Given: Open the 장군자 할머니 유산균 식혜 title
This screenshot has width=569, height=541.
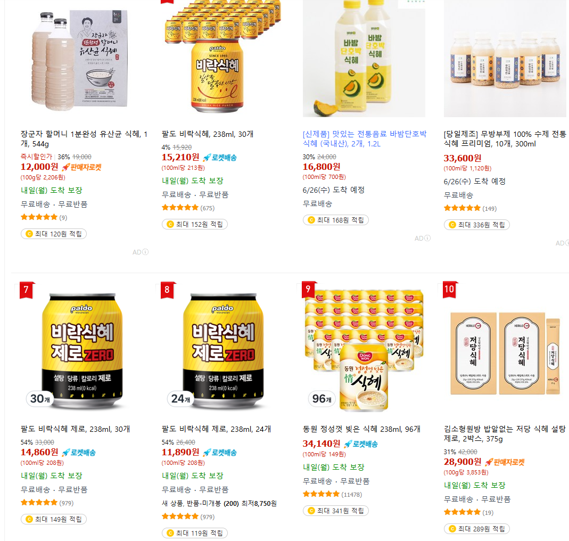Looking at the screenshot, I should 84,138.
